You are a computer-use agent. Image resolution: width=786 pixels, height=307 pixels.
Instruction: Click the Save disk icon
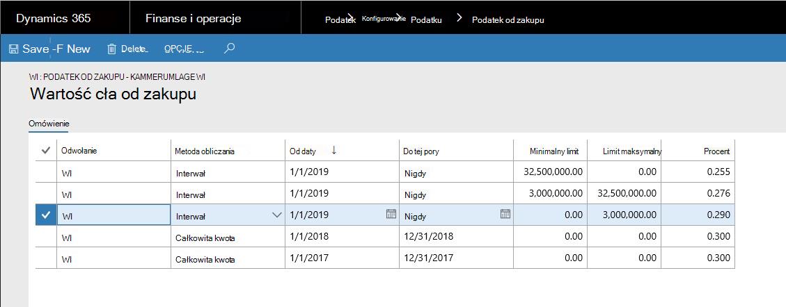(13, 49)
